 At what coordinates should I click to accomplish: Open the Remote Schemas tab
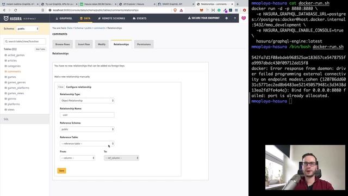coord(111,18)
